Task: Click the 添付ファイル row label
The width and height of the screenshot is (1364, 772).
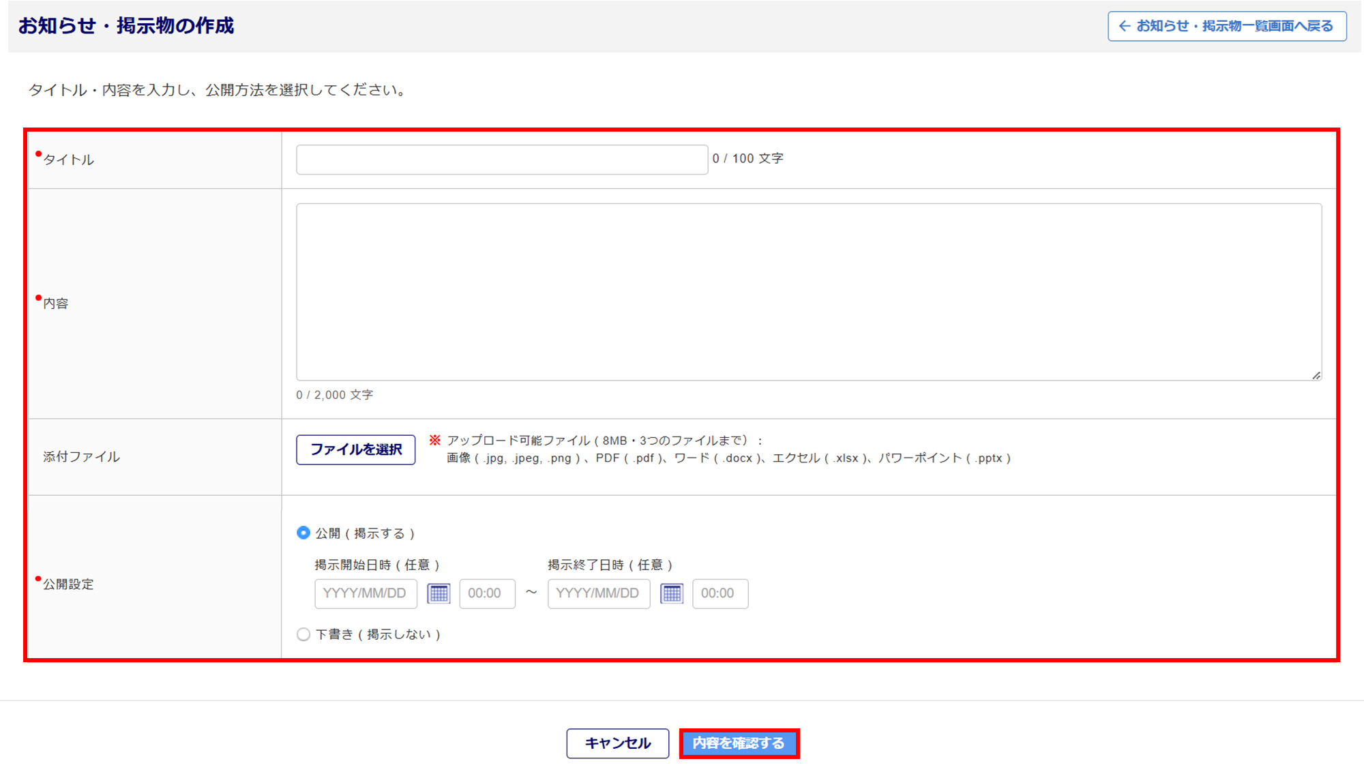Action: coord(81,457)
